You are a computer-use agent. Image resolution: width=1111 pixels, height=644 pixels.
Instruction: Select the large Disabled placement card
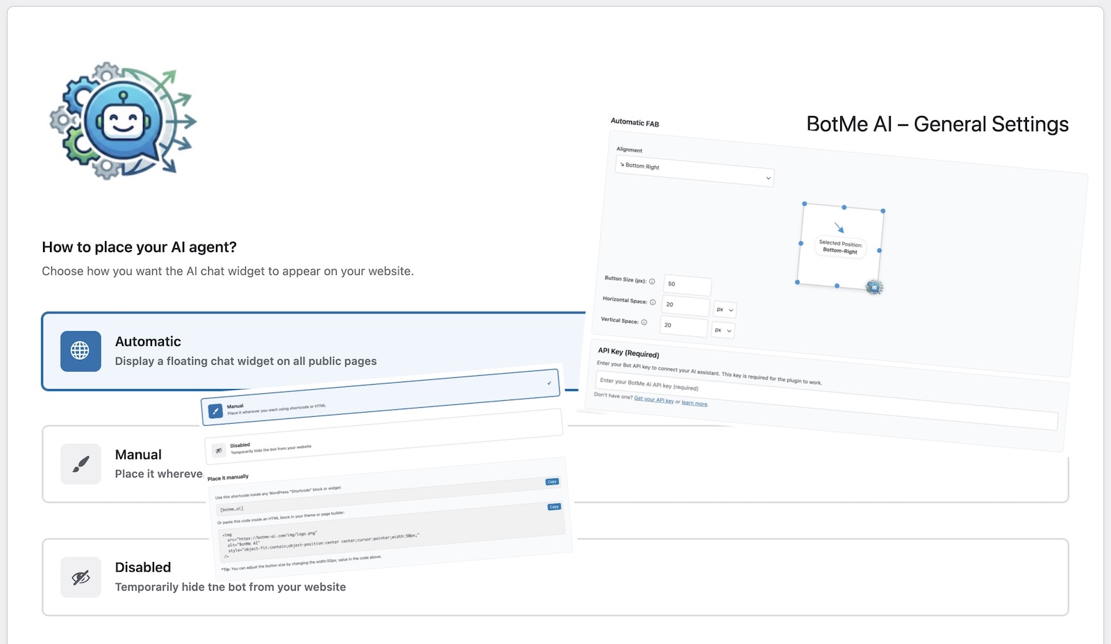[x=555, y=577]
